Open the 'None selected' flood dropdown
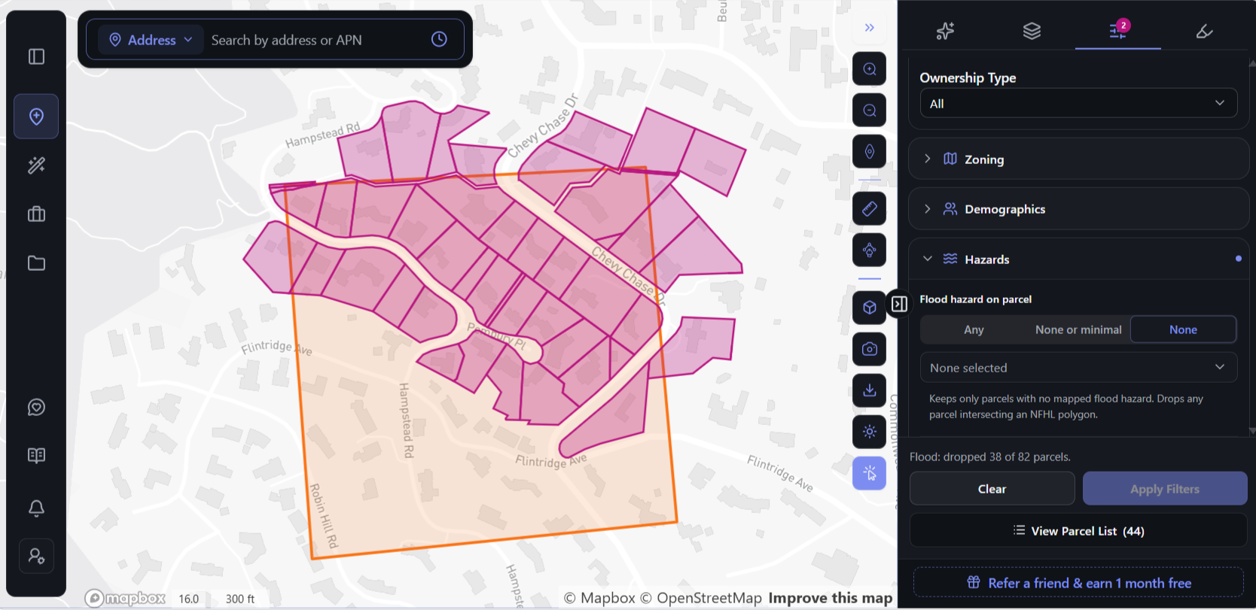The width and height of the screenshot is (1256, 610). click(x=1078, y=368)
